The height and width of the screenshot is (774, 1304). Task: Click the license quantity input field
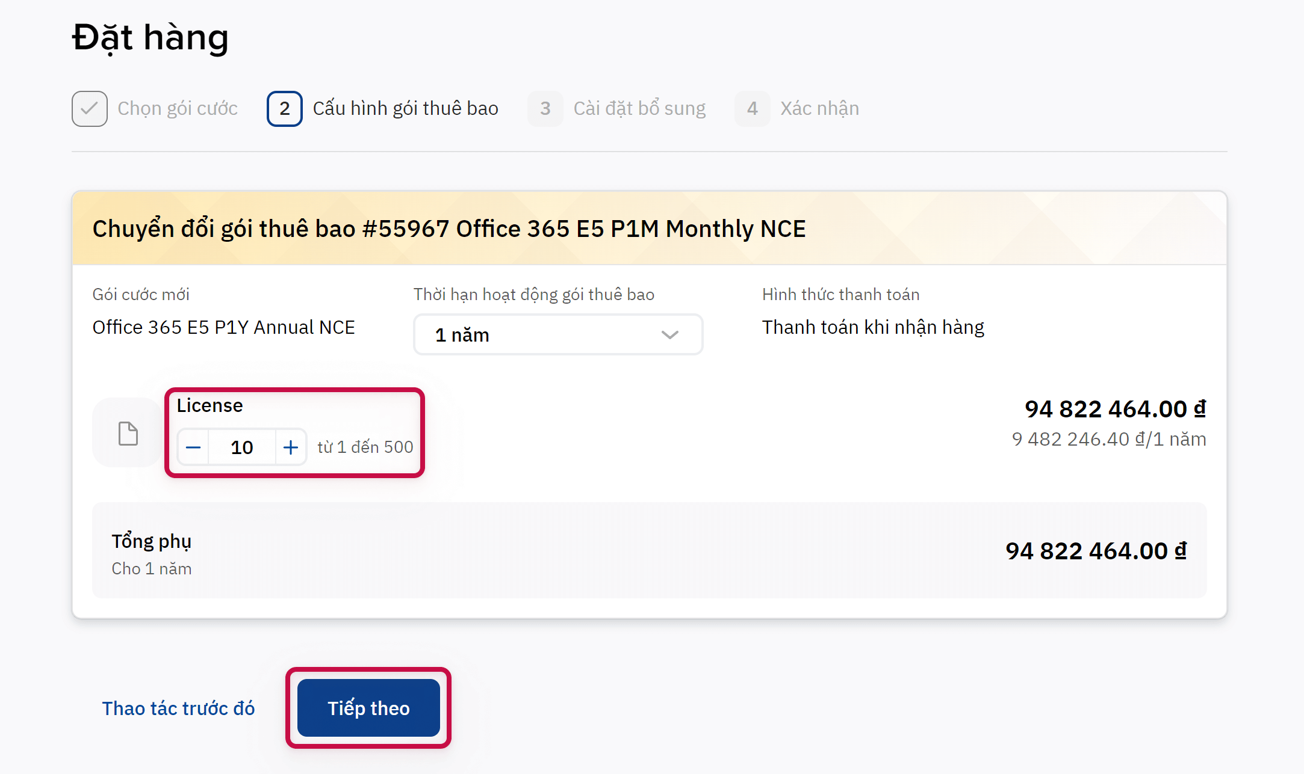pyautogui.click(x=242, y=447)
